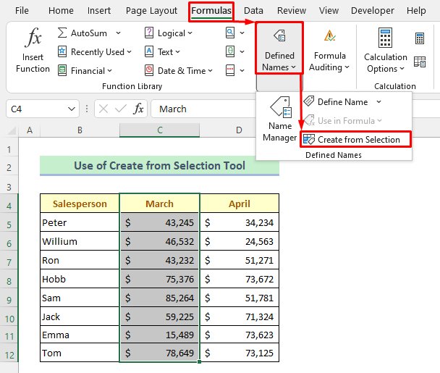440x373 pixels.
Task: Click the Define Name tag icon
Action: pos(309,101)
